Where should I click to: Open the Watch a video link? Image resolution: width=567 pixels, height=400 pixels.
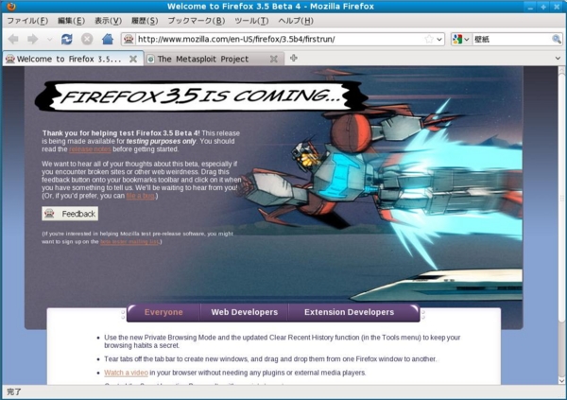pos(127,373)
